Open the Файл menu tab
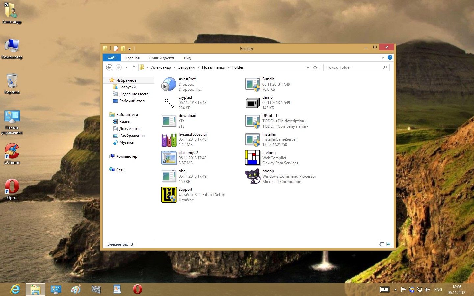 click(112, 58)
